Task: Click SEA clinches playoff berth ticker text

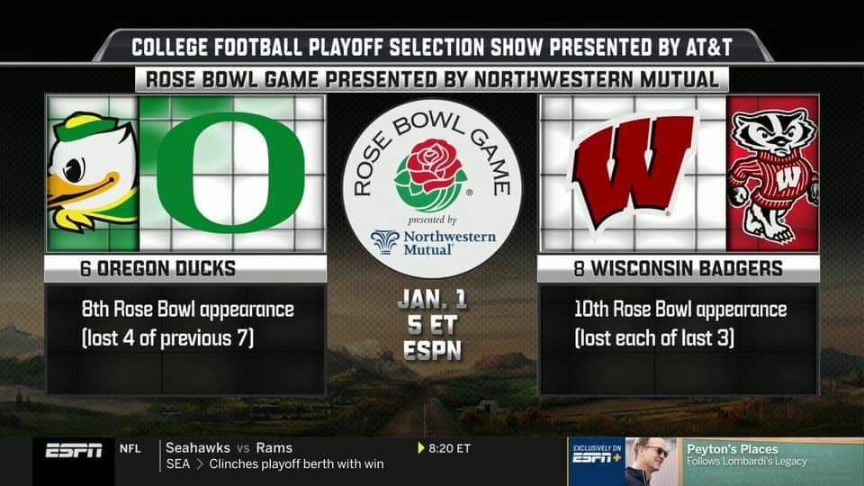Action: pos(275,464)
